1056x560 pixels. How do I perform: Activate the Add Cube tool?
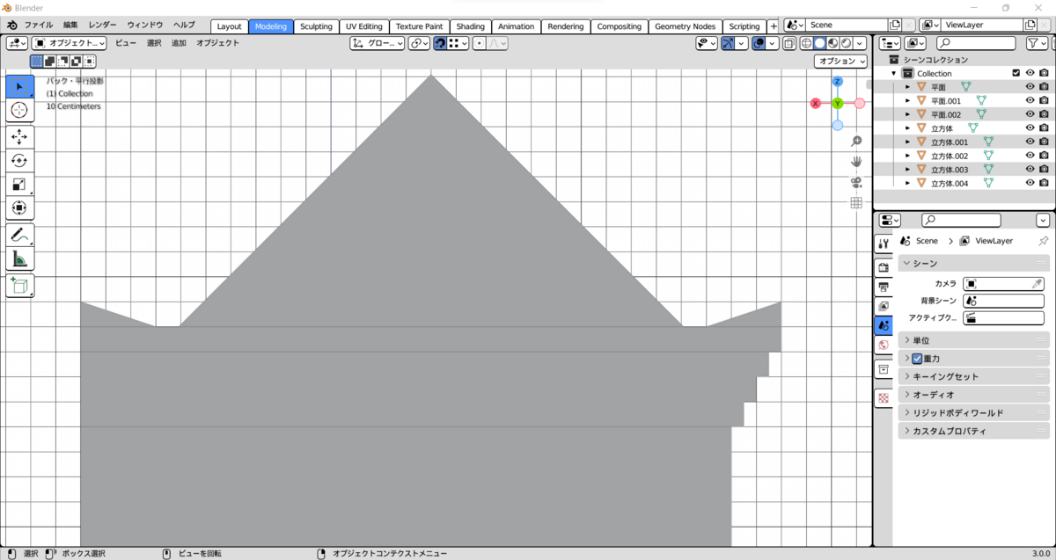click(20, 286)
